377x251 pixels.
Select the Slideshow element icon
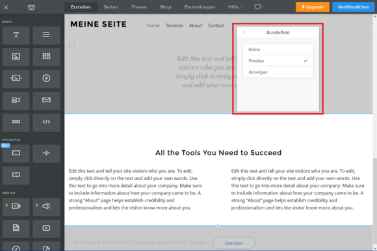tap(16, 79)
